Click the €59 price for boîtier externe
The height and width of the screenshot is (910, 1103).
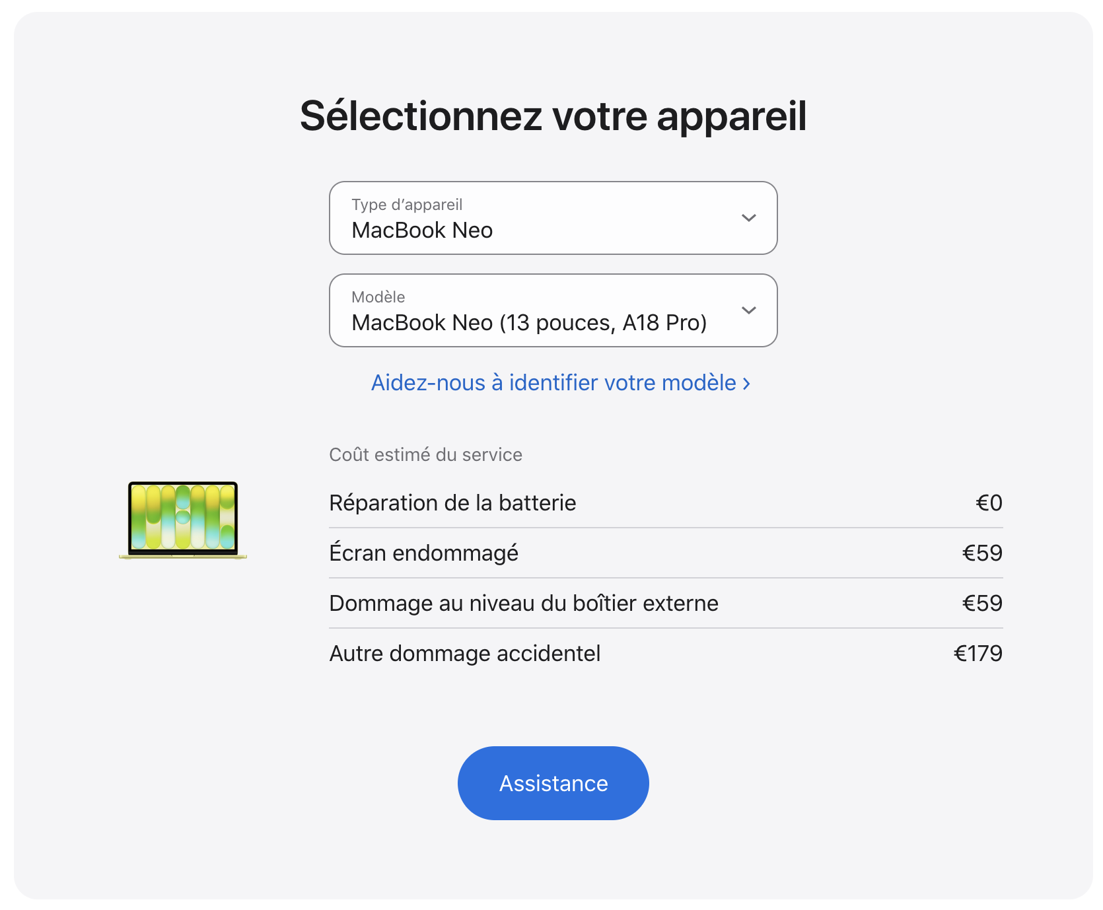[982, 604]
